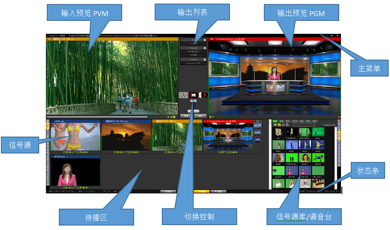
Task: Collapse the second output list section
Action: point(205,48)
